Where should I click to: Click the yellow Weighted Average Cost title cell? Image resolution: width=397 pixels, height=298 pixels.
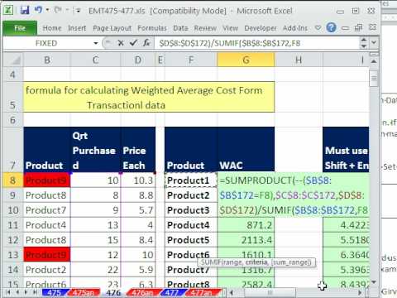click(x=149, y=97)
